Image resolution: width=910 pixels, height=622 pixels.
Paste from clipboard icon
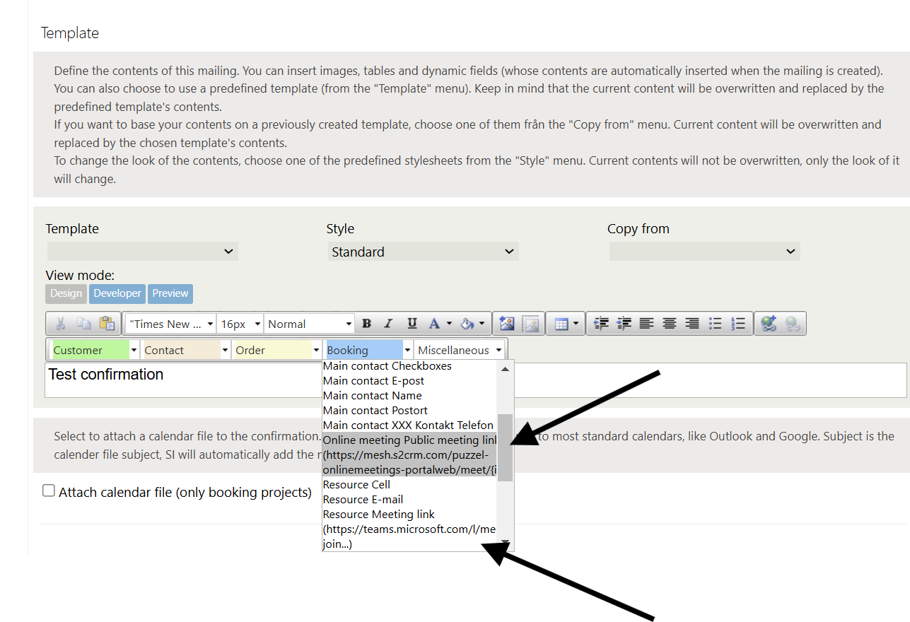tap(107, 324)
